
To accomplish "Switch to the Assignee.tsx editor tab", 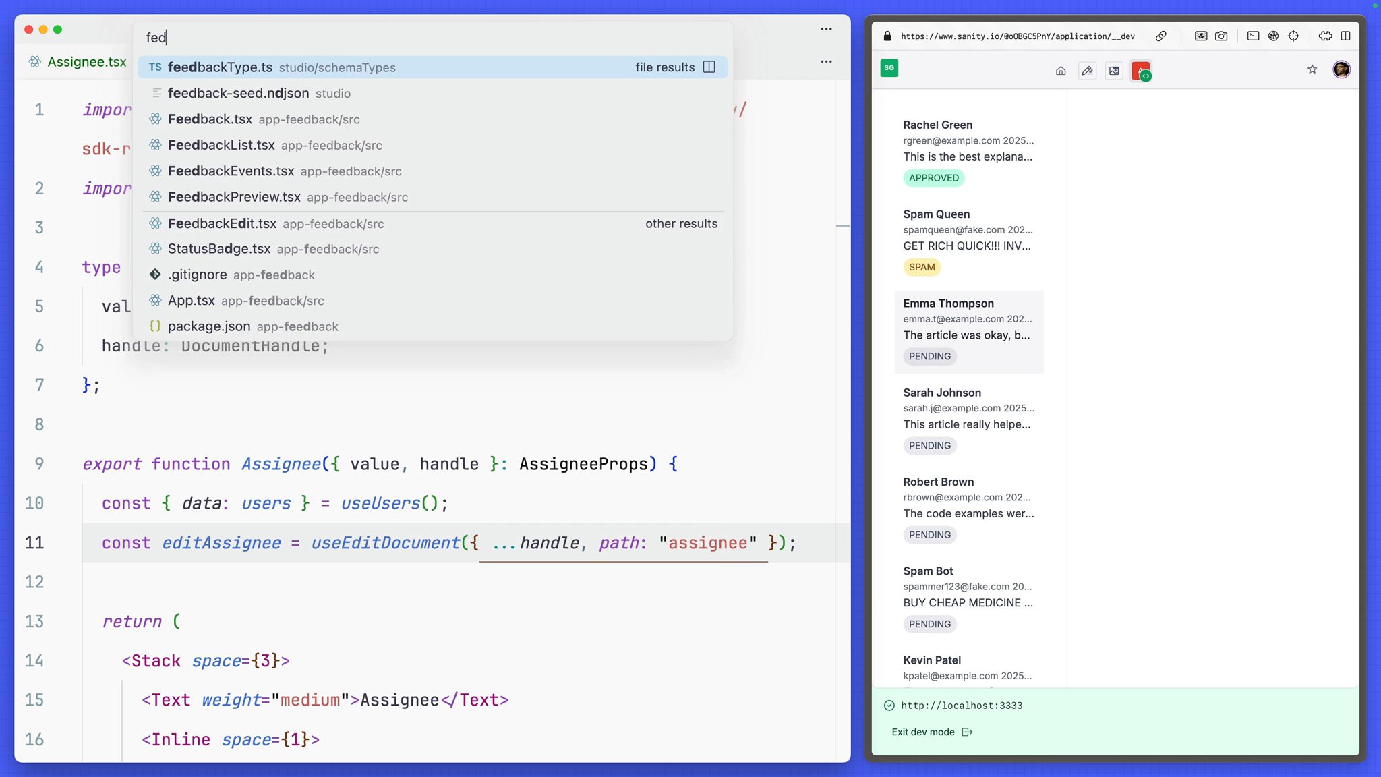I will point(78,62).
